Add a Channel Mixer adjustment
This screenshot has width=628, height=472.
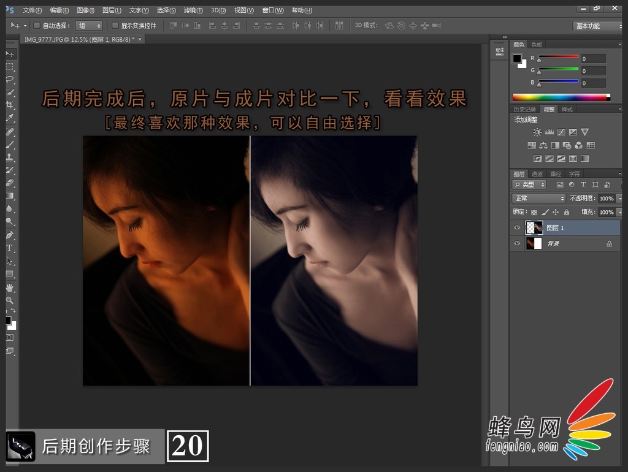click(x=579, y=145)
